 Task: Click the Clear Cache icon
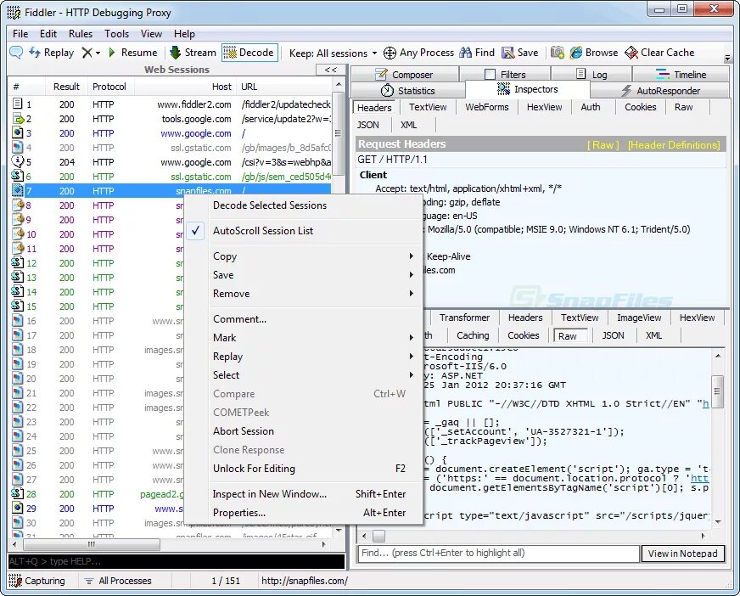point(631,53)
